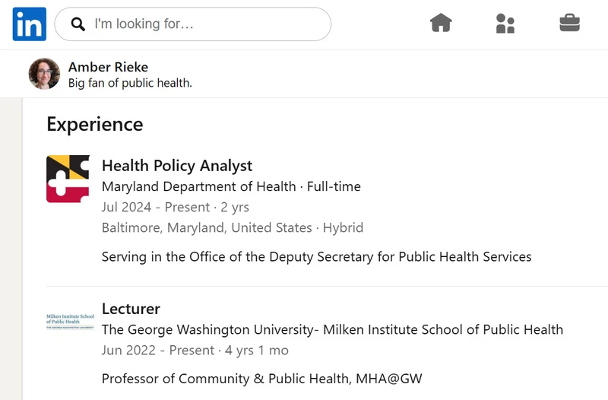The image size is (608, 400).
Task: Click the Milken Institute School logo
Action: 70,322
